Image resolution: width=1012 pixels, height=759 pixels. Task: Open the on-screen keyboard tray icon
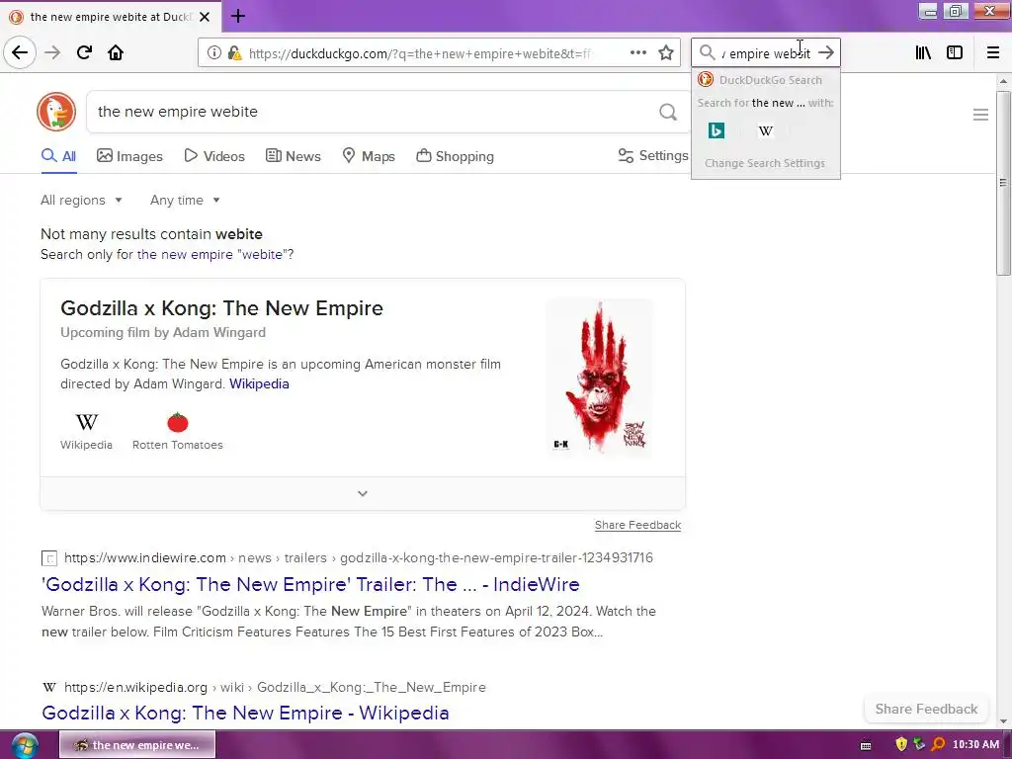click(866, 745)
